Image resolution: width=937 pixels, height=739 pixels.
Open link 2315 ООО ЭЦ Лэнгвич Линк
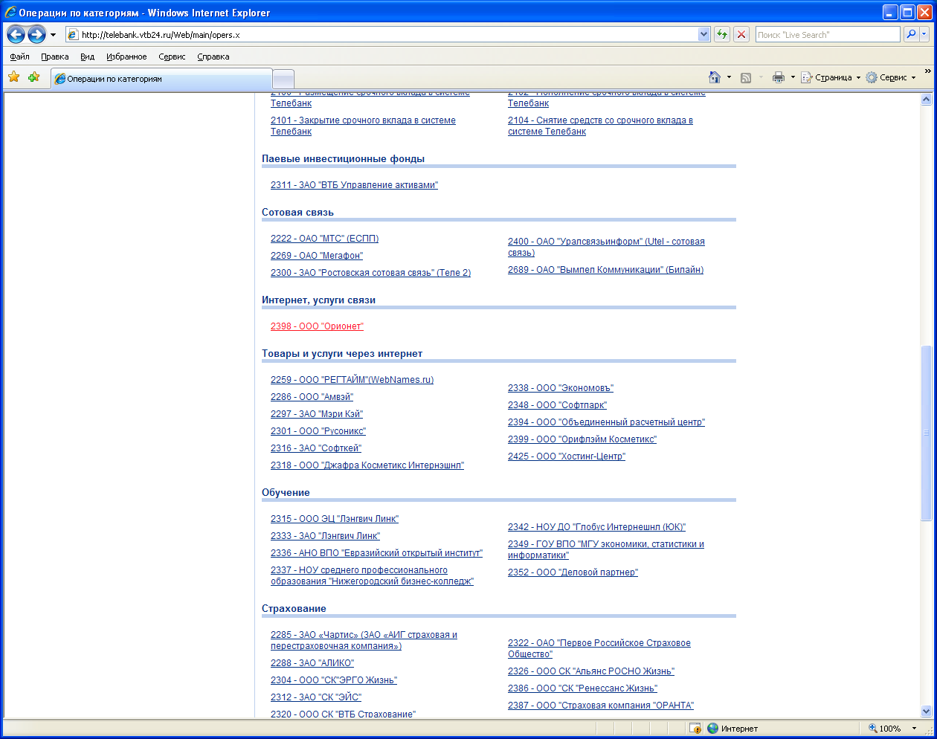[x=335, y=519]
